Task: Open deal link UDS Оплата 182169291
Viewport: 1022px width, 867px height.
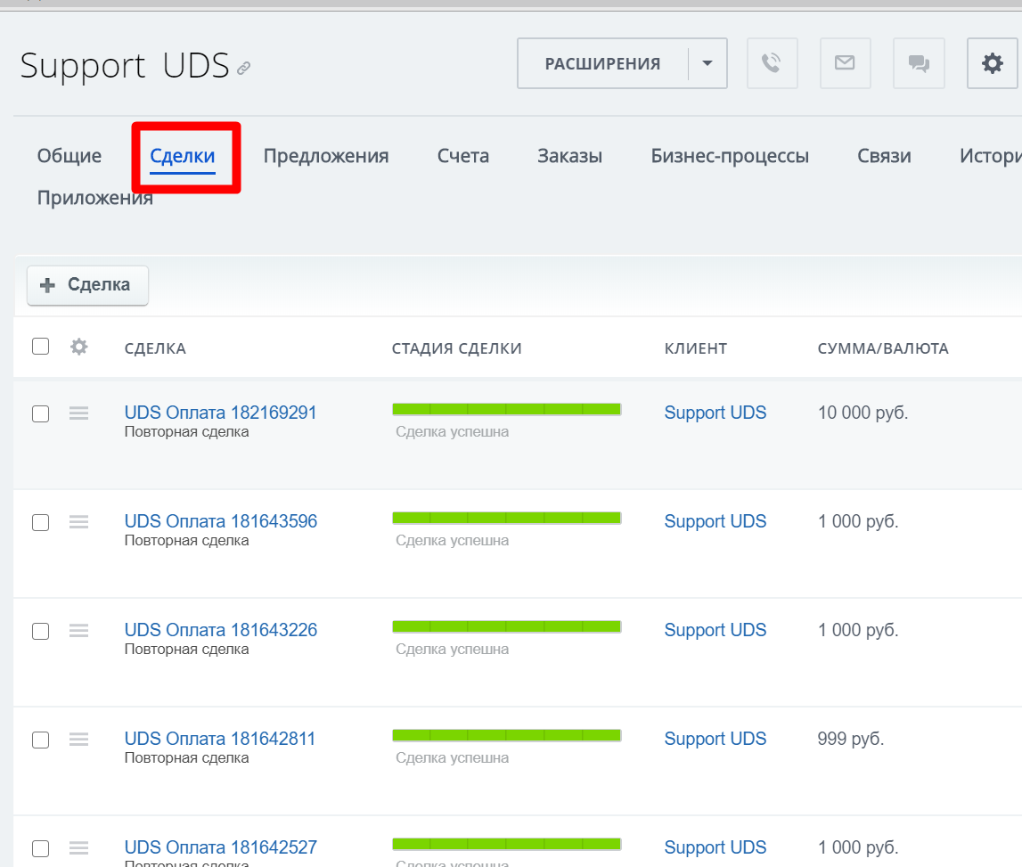Action: 220,413
